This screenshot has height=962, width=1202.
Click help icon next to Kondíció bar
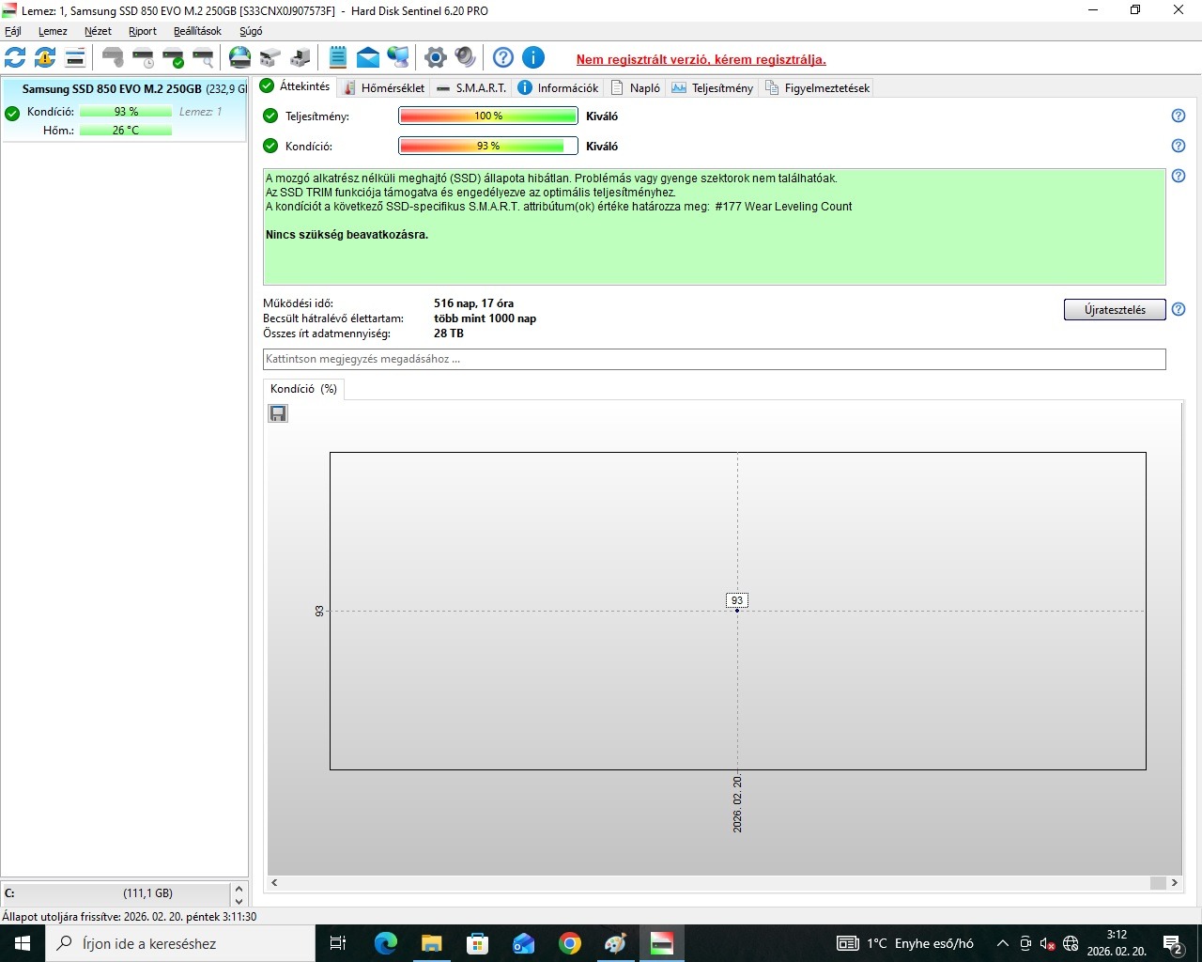(1179, 146)
